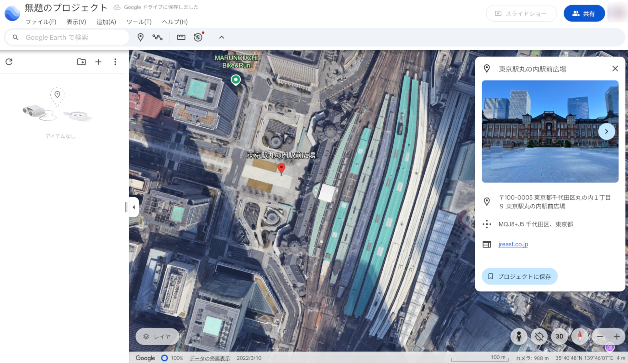Open the Tokyo Station plaza photo
The image size is (628, 363).
click(550, 131)
